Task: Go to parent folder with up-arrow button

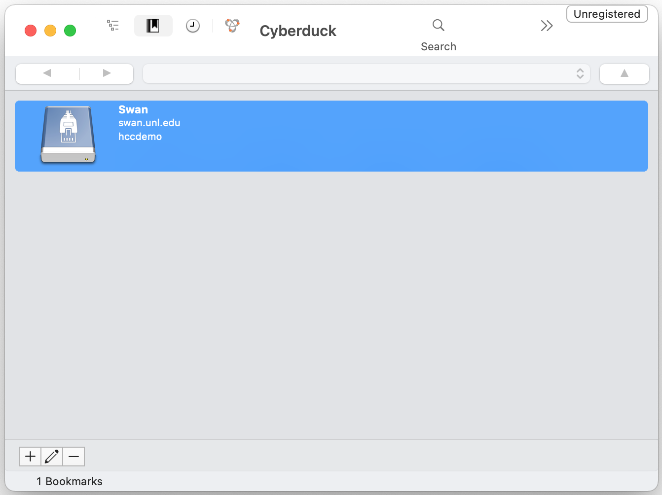Action: click(624, 73)
